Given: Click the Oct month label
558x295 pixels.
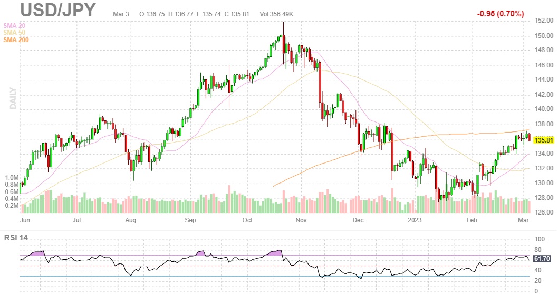Looking at the screenshot, I should pos(247,220).
